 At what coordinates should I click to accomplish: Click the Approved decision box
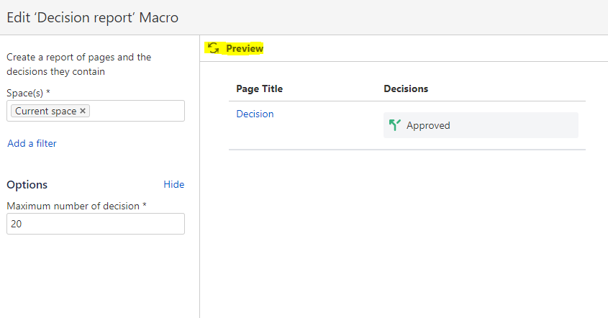(x=481, y=125)
